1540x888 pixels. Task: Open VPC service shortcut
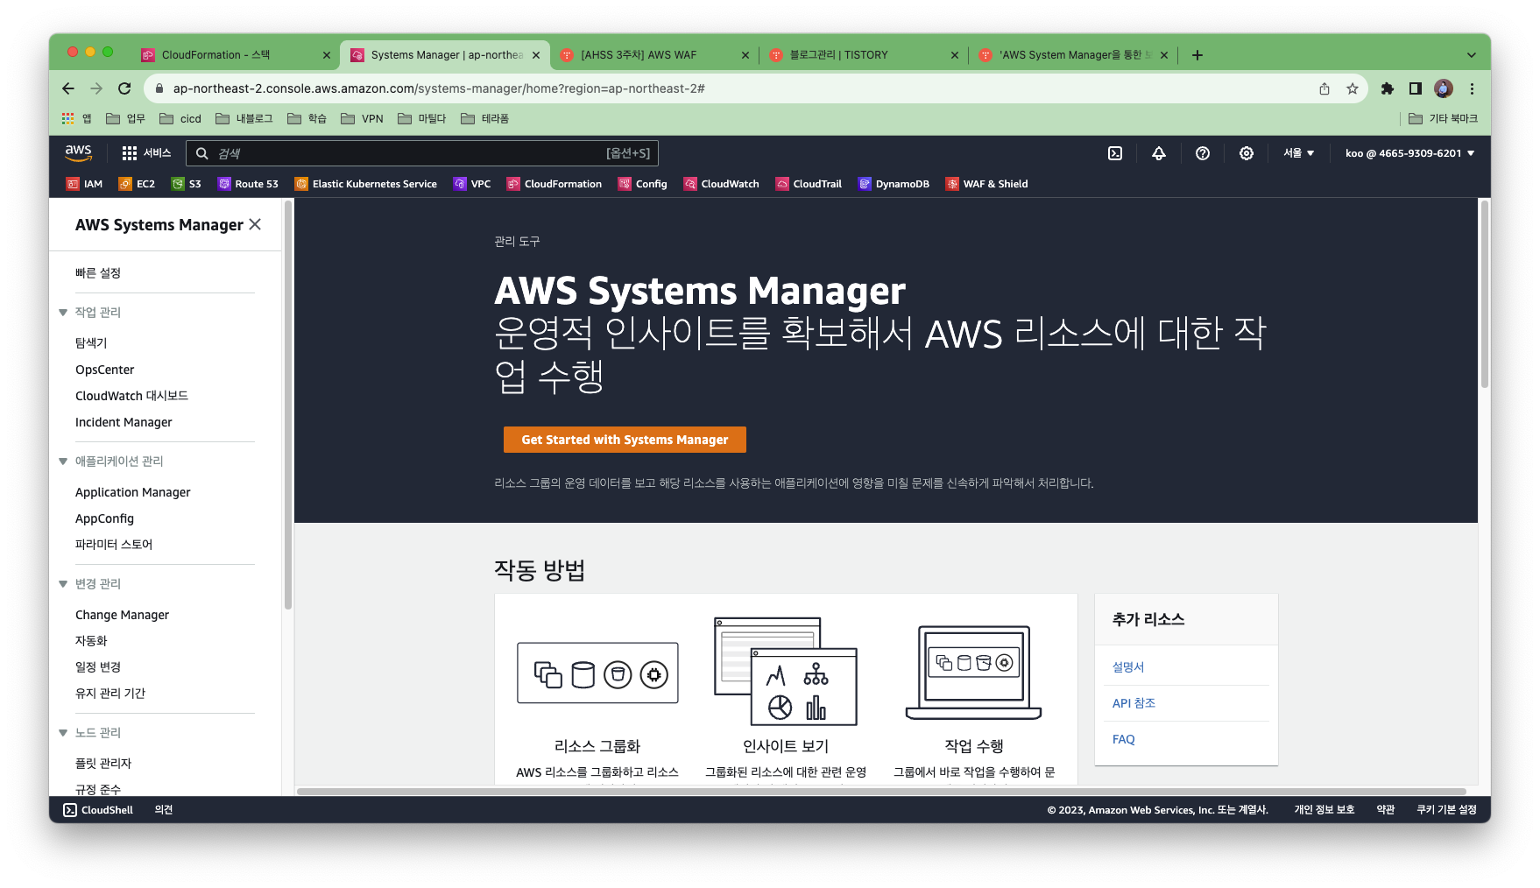tap(472, 184)
